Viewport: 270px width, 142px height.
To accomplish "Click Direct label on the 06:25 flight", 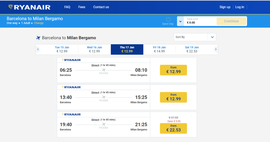I will [95, 66].
